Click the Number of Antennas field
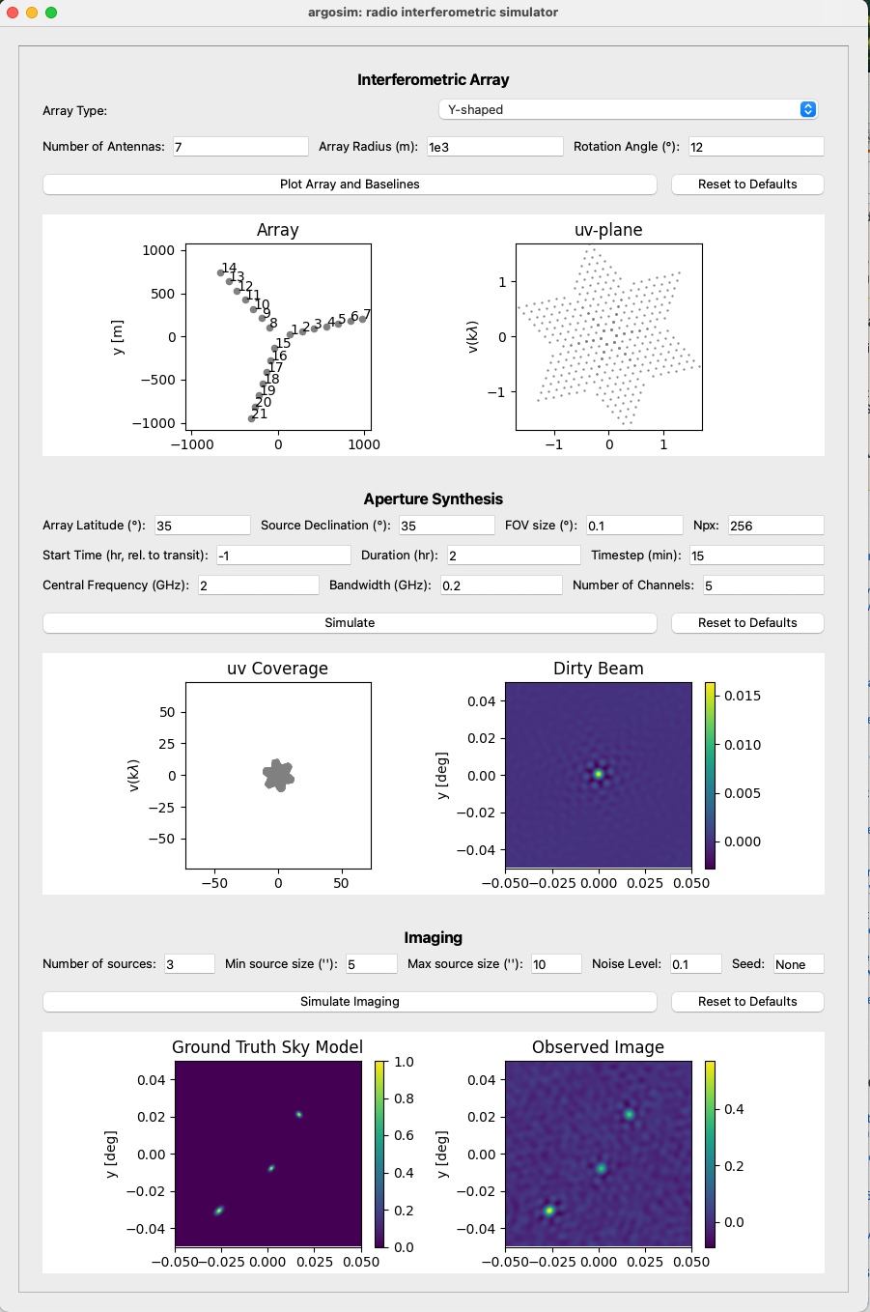Screen dimensions: 870x1312 [240, 147]
